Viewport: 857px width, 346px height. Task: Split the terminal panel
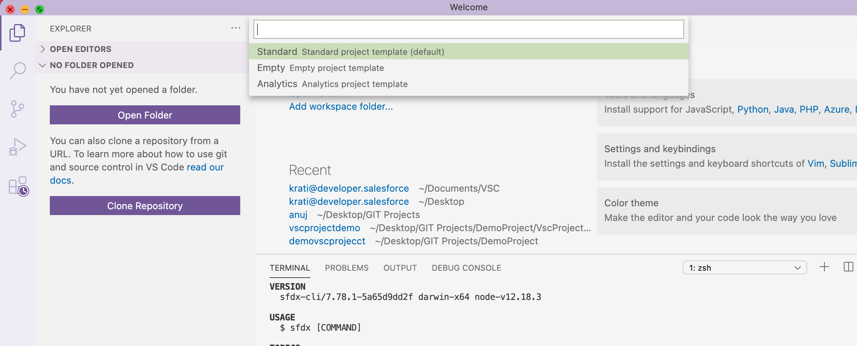848,267
